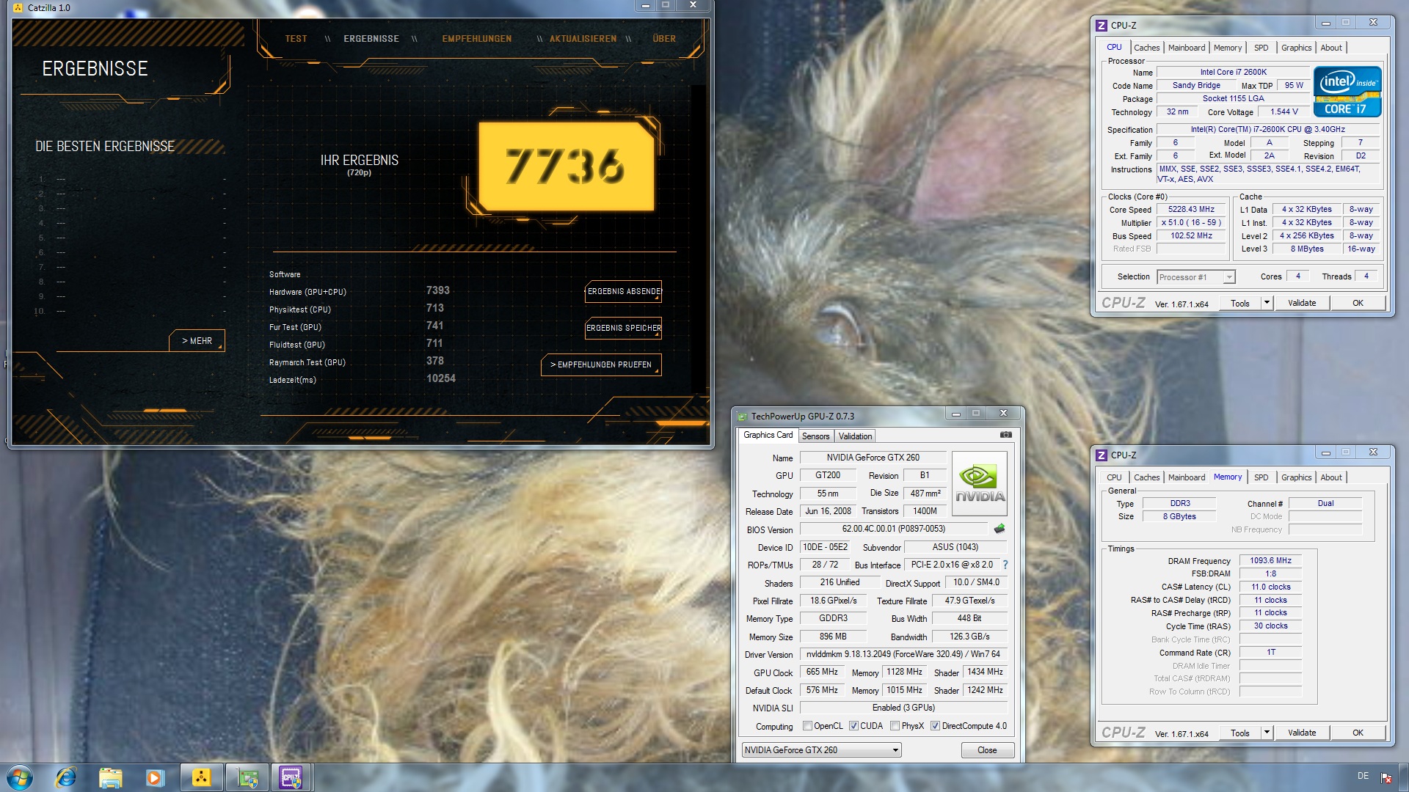Screen dimensions: 1409x792
Task: Click the bottom CPU-Z window title icon
Action: click(1102, 455)
